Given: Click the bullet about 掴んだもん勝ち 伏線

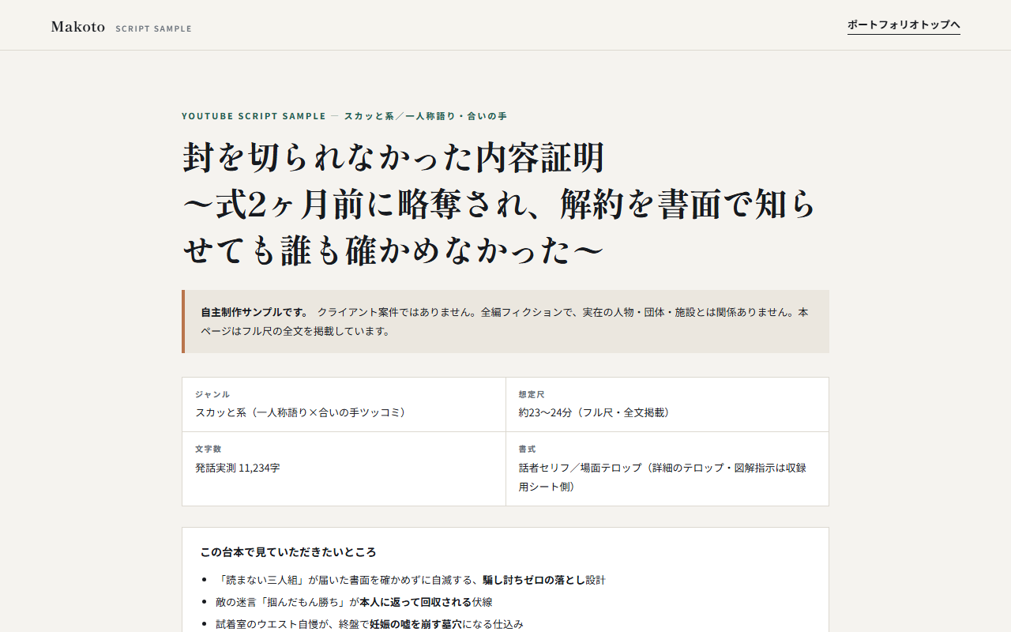Looking at the screenshot, I should click(354, 602).
